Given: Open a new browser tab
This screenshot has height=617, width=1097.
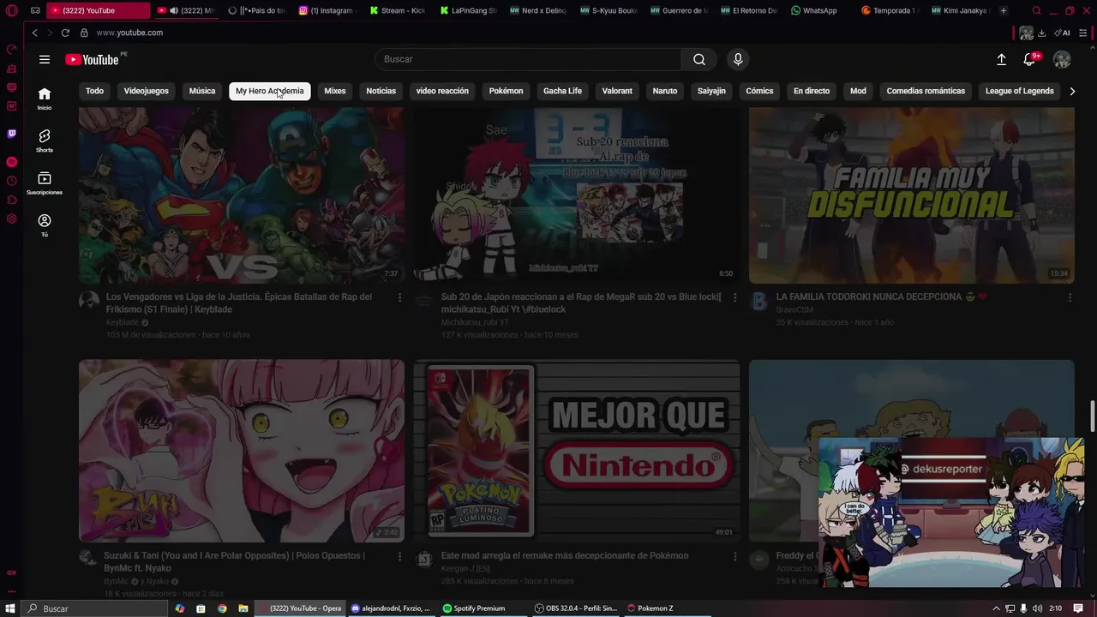Looking at the screenshot, I should coord(1004,11).
